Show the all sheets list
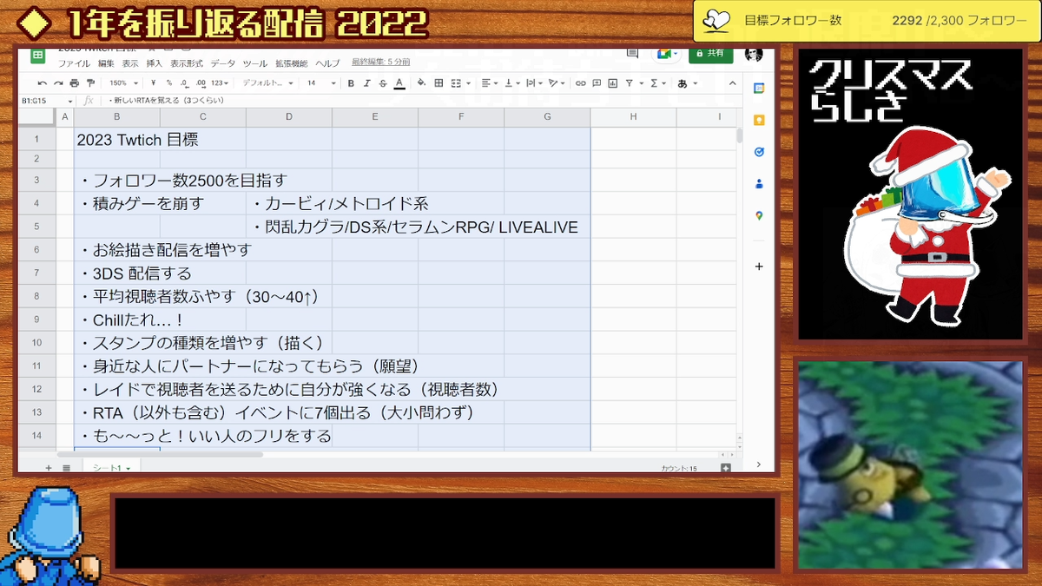Screen dimensions: 1042x586 click(x=66, y=467)
